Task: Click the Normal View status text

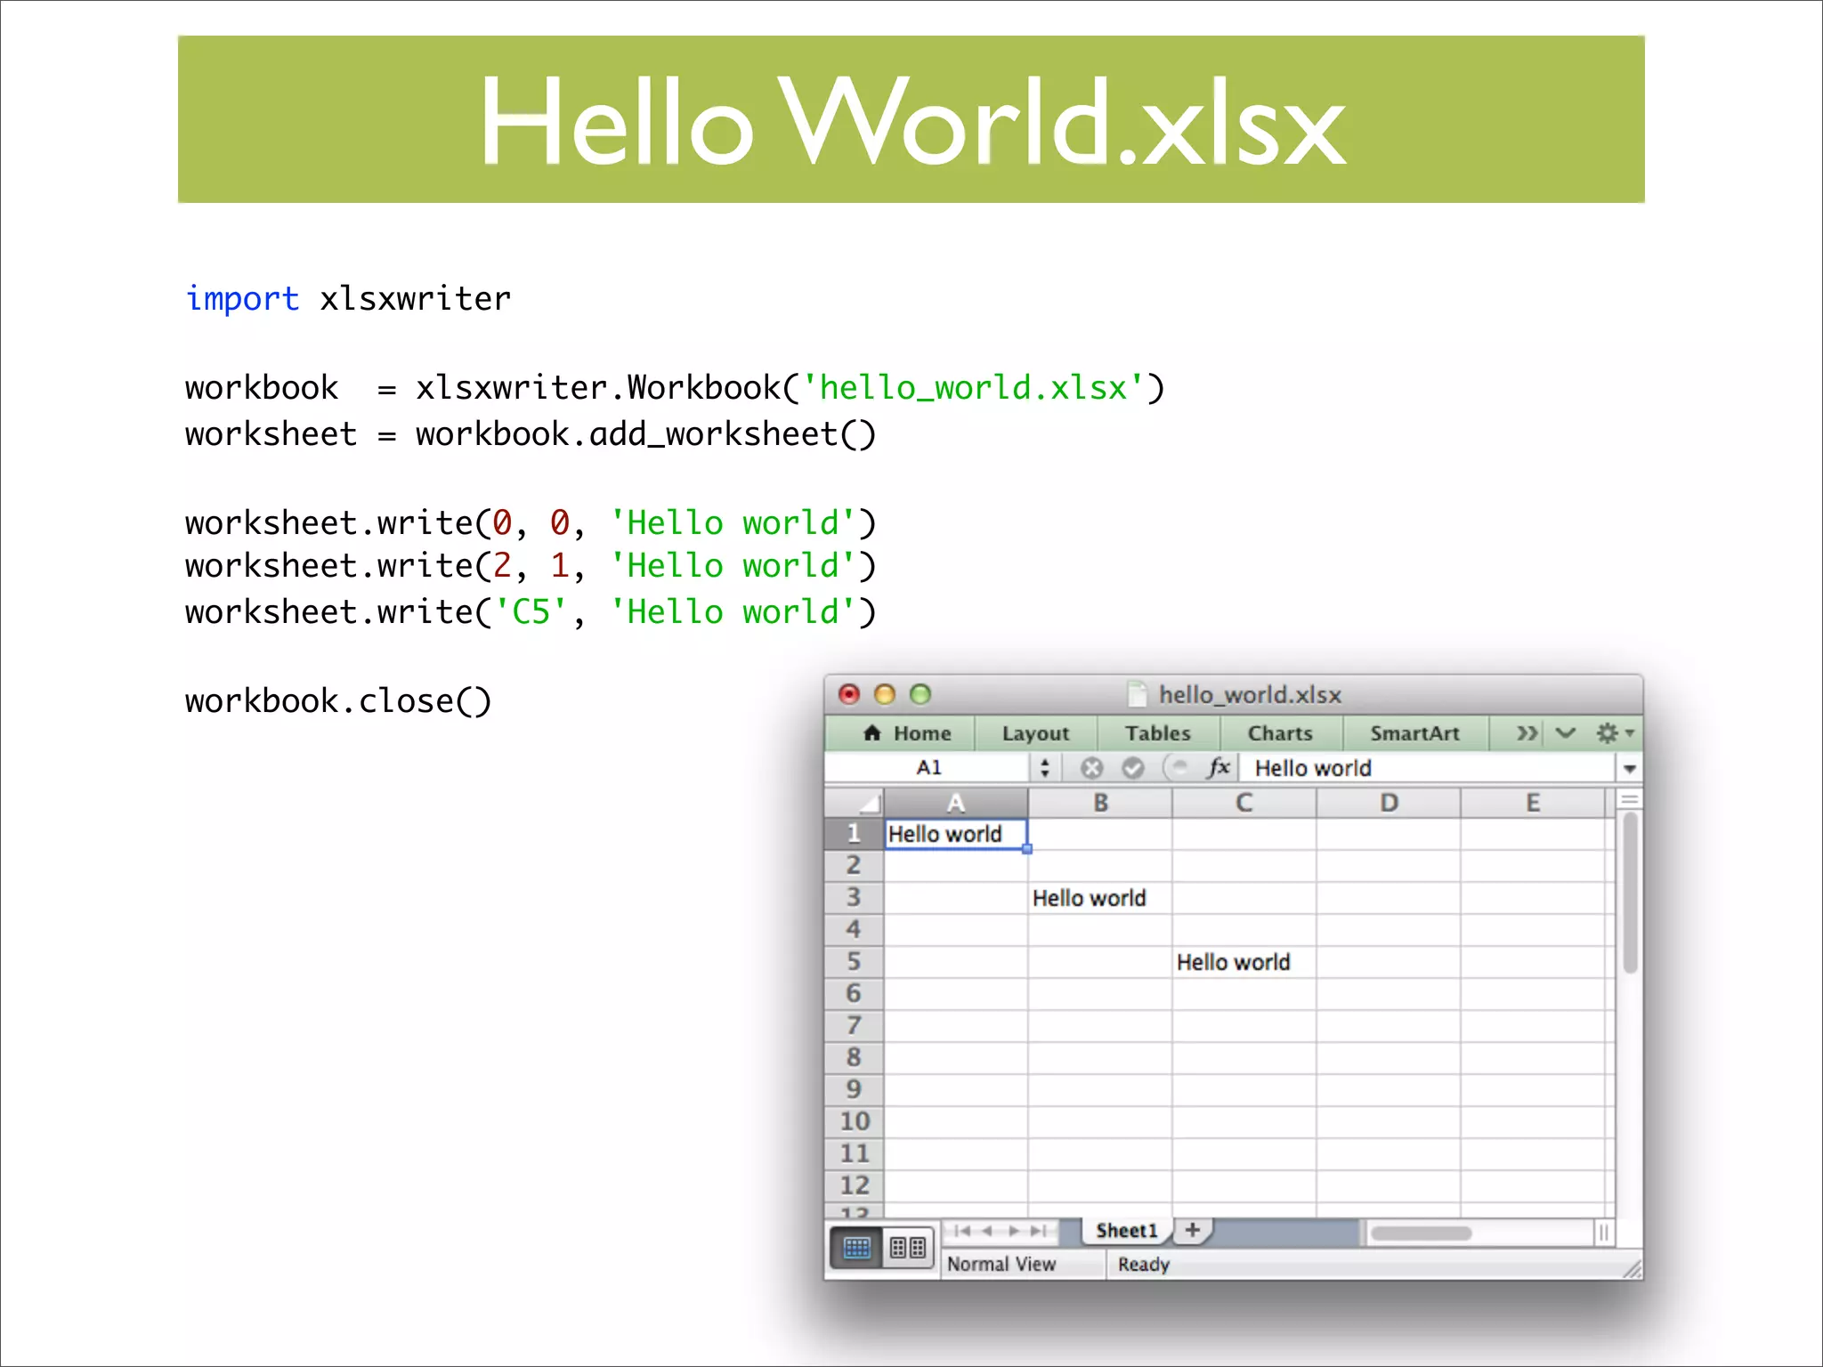Action: 1001,1264
